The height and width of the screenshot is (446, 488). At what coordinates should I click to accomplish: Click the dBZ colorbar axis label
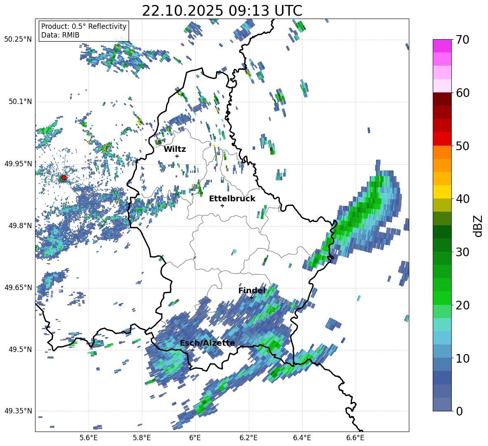(479, 226)
